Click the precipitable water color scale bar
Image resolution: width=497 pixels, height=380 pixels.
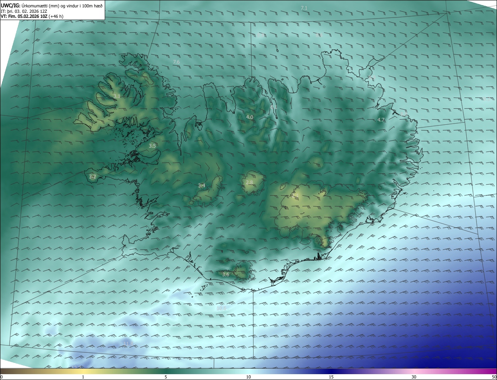tap(248, 371)
